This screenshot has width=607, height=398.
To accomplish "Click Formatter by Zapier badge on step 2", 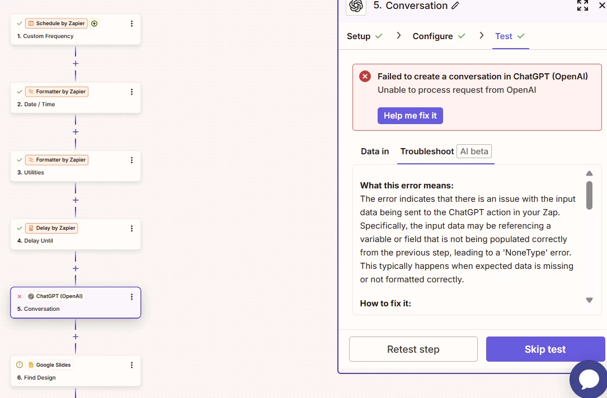I will 57,92.
